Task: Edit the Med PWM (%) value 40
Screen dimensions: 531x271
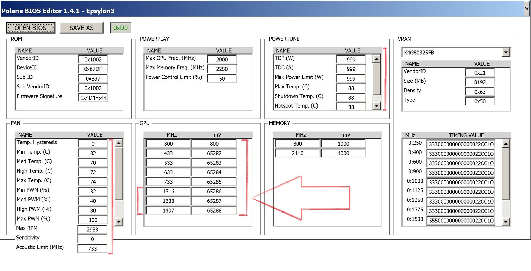Action: [x=93, y=201]
